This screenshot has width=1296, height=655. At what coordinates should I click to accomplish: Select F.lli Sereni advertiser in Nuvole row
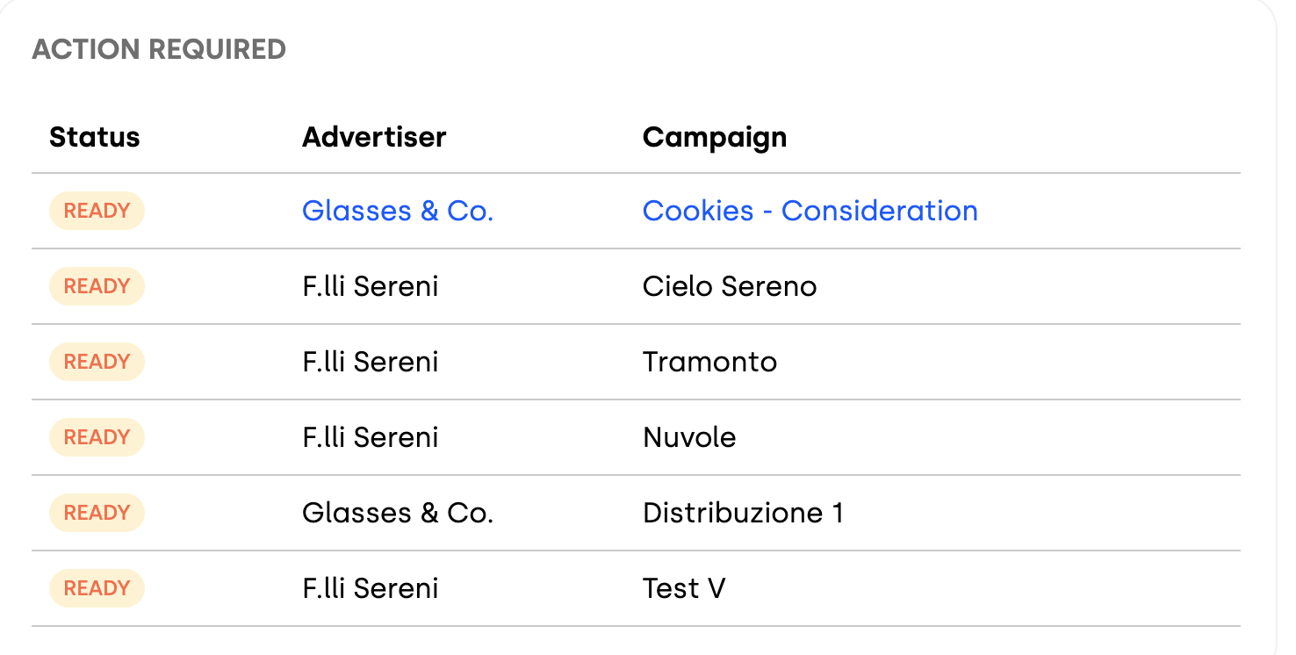click(370, 437)
